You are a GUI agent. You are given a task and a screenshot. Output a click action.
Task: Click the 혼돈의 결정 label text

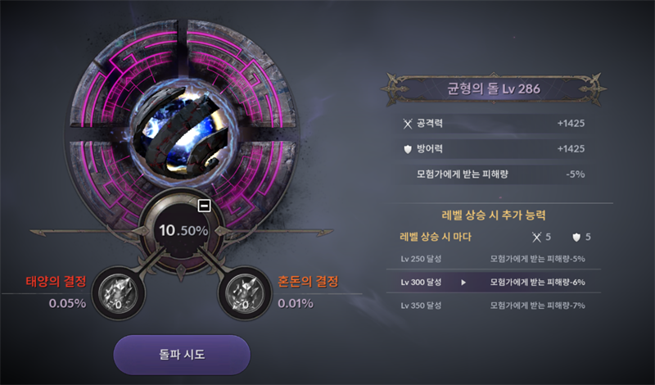[308, 281]
